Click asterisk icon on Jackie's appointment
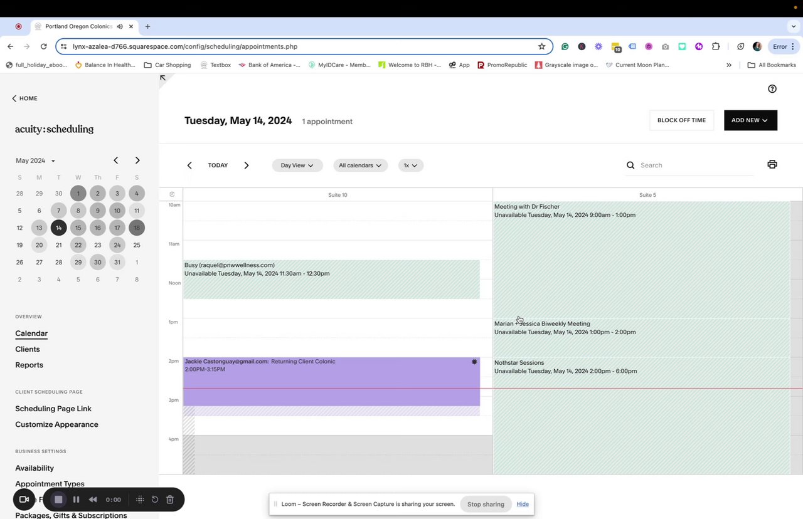This screenshot has width=803, height=519. (474, 362)
